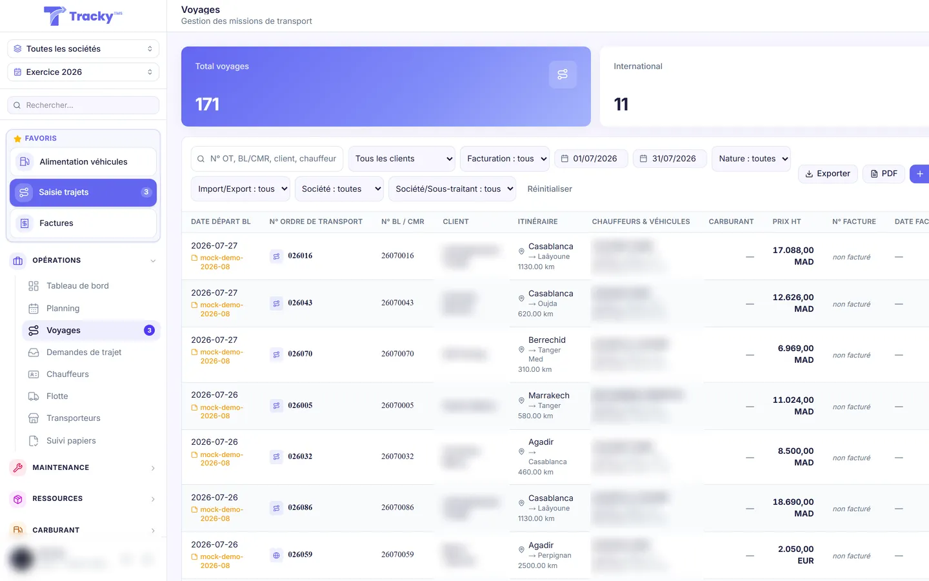This screenshot has width=929, height=581.
Task: Click the Demandes de trajet icon
Action: [34, 352]
